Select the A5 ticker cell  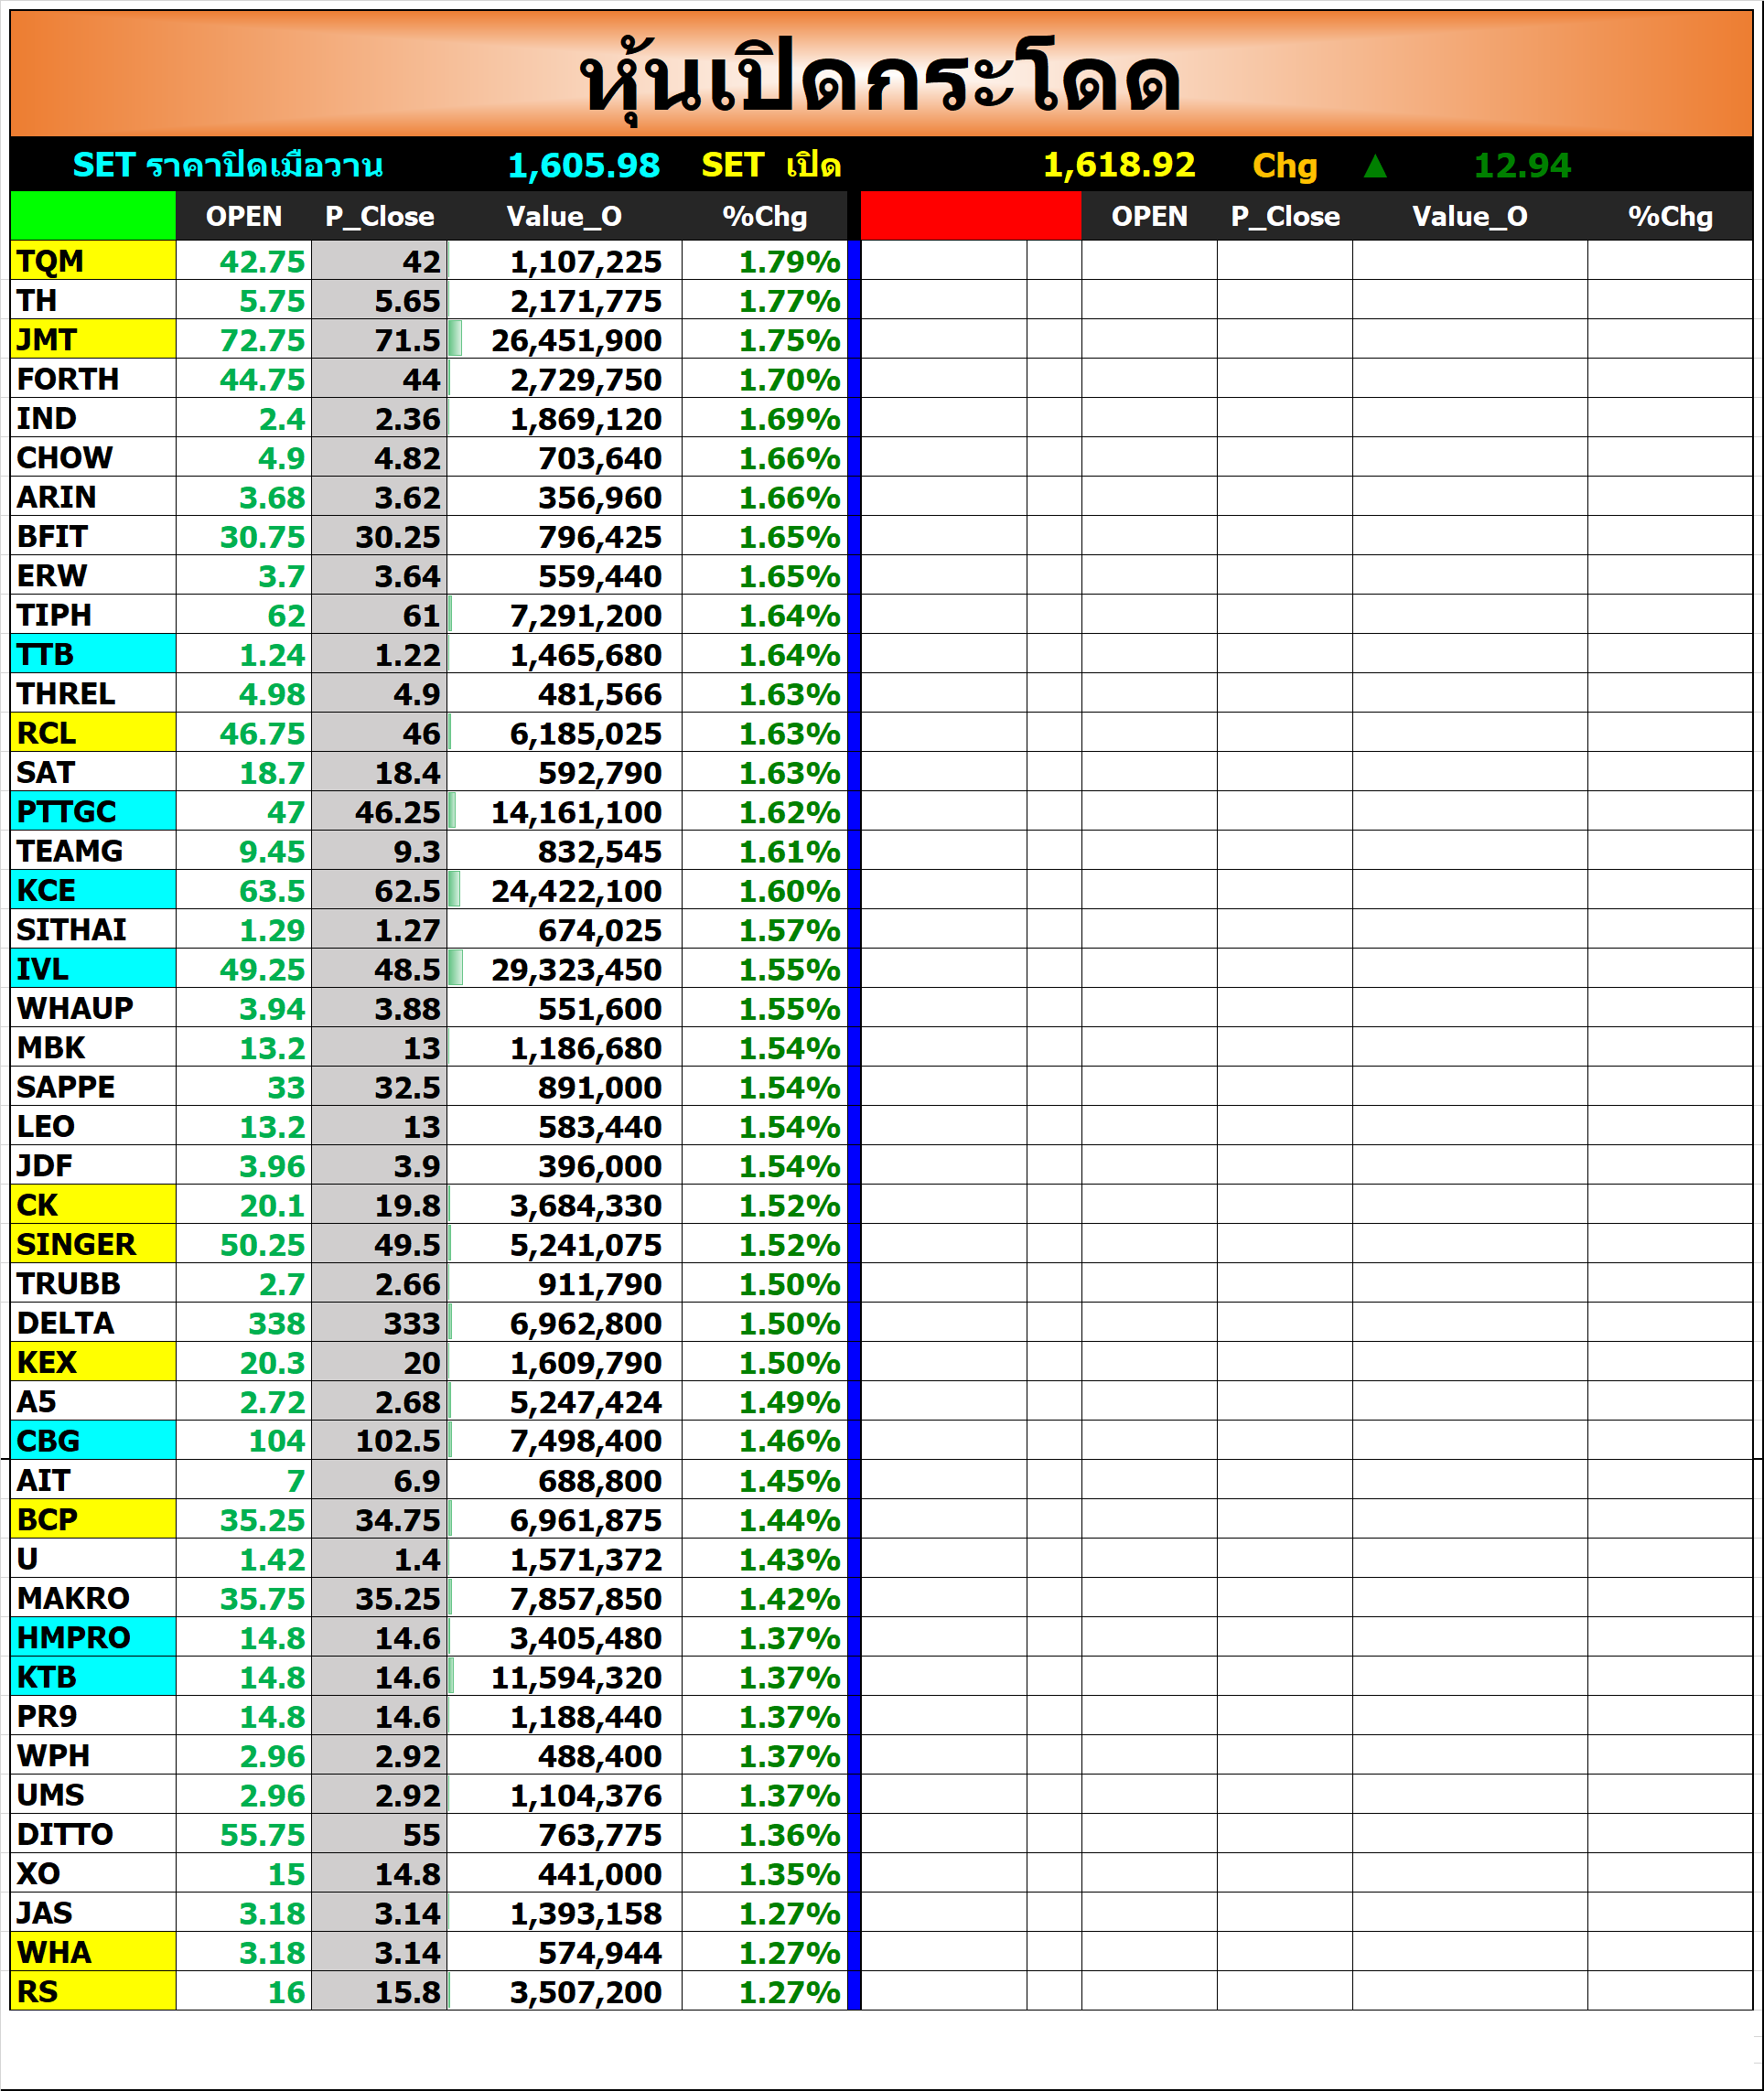tap(93, 1402)
